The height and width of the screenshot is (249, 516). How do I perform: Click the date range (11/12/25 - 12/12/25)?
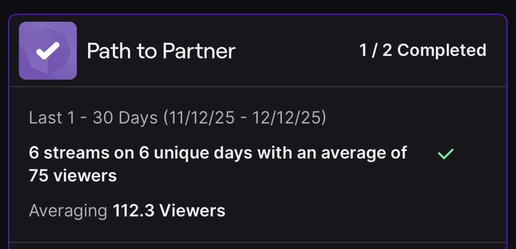point(245,118)
